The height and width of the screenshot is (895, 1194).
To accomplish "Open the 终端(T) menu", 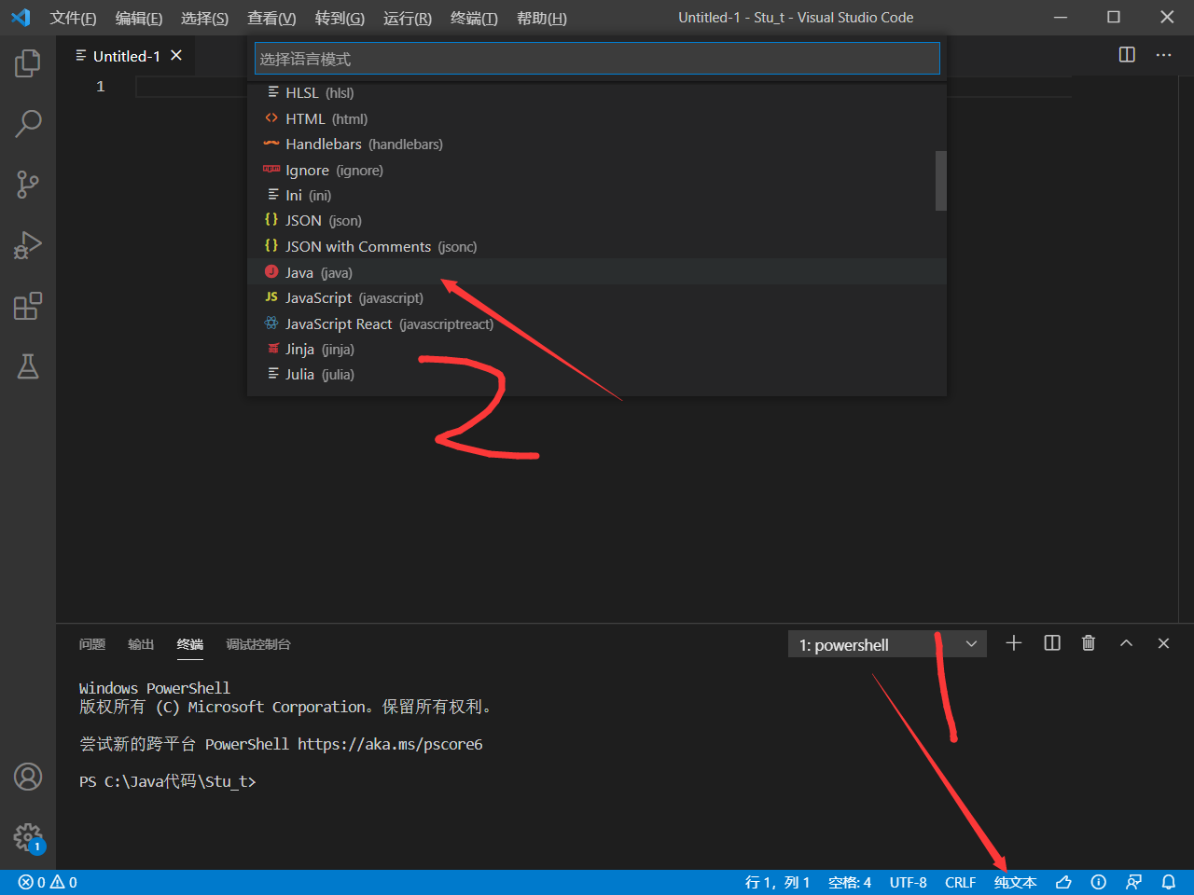I will click(x=474, y=18).
